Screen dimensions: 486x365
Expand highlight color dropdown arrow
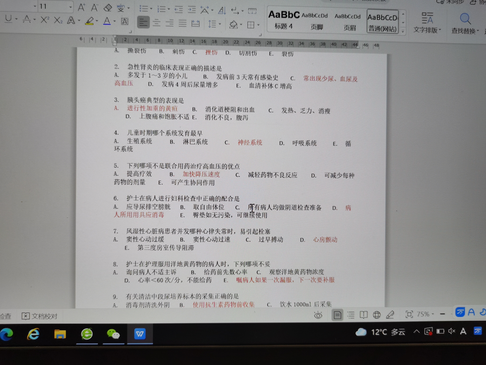point(97,21)
